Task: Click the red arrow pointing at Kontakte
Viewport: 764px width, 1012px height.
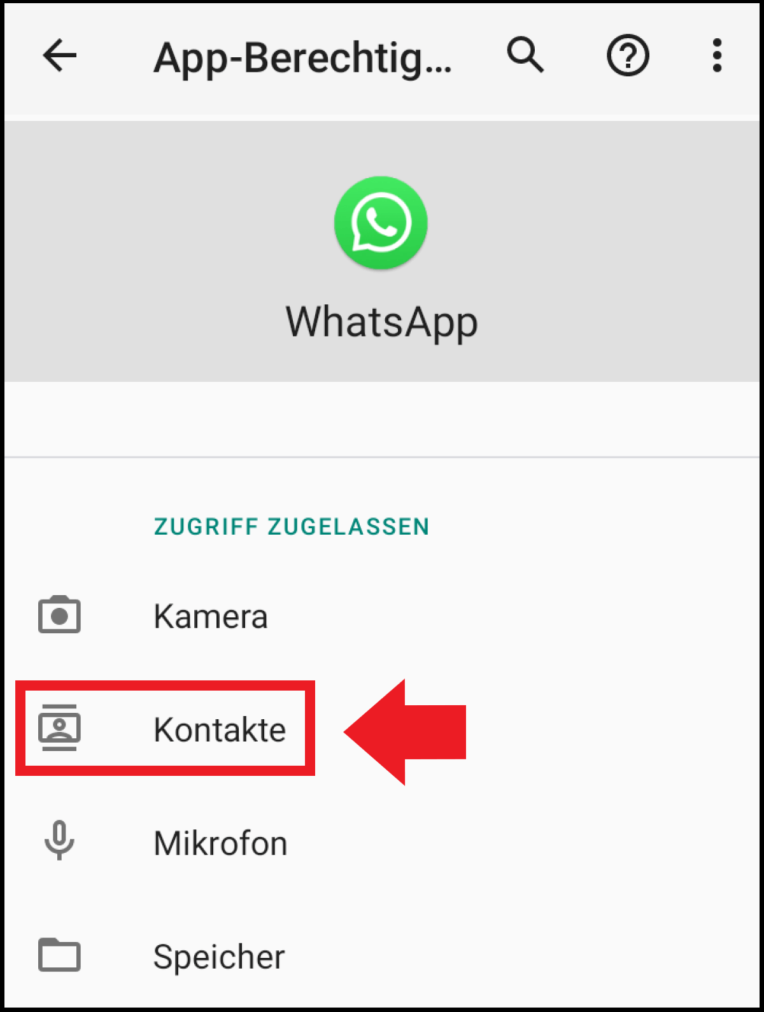Action: pyautogui.click(x=405, y=732)
